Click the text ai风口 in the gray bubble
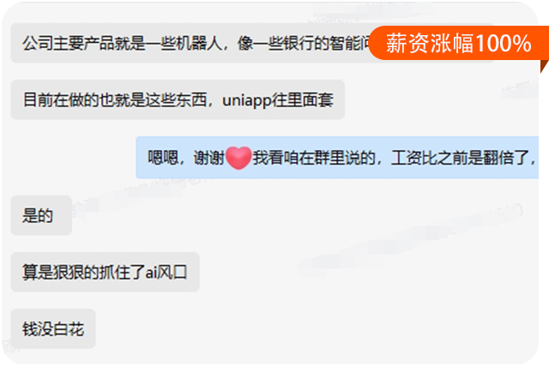The width and height of the screenshot is (549, 367). (x=166, y=272)
